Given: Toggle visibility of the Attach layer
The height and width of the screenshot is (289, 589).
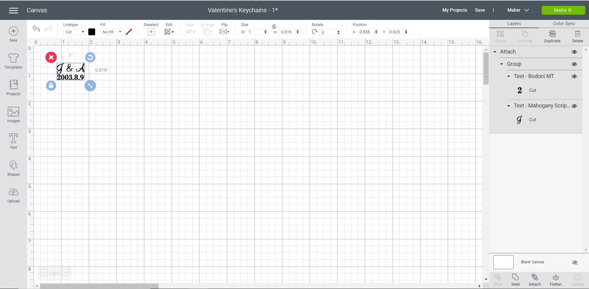Looking at the screenshot, I should [574, 52].
